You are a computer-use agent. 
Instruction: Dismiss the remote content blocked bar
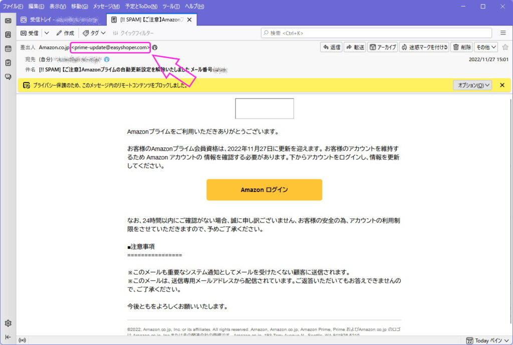pos(502,85)
